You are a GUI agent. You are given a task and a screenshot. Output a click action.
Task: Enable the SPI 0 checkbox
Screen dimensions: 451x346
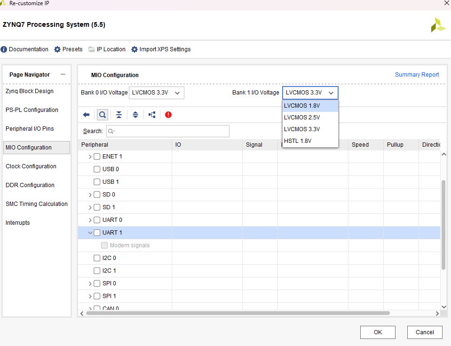[x=97, y=283]
